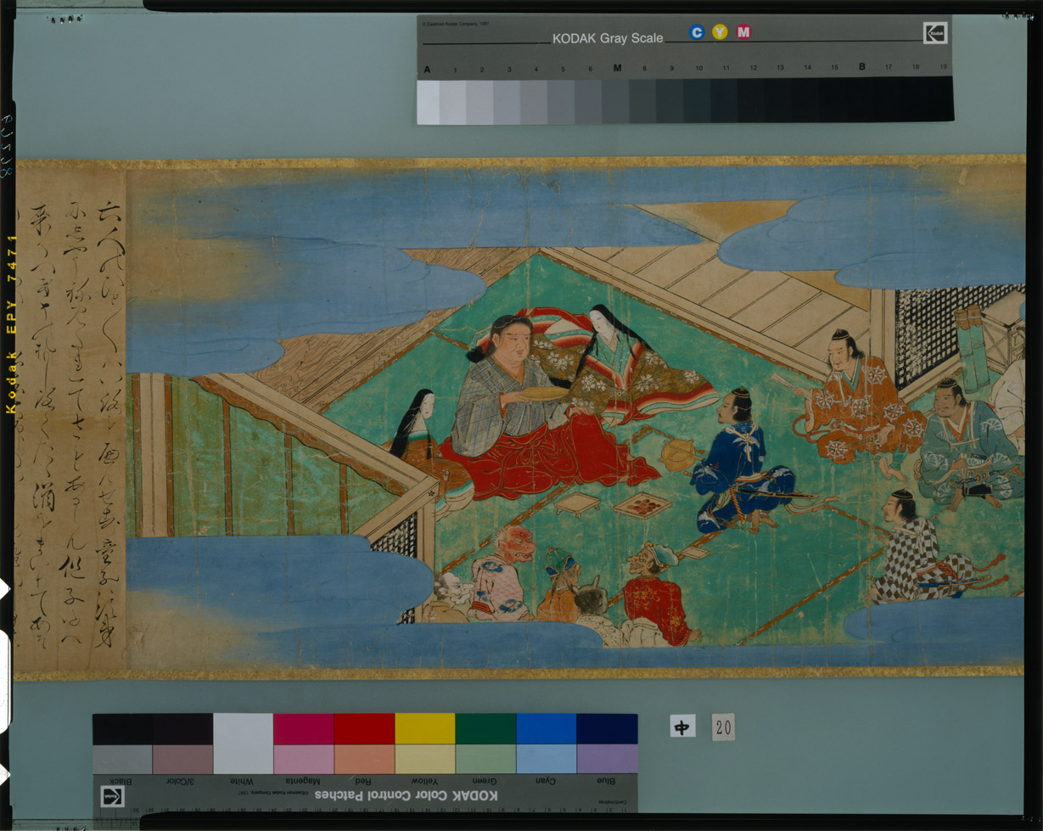Click the upside-down "3/Color" patch label
Image resolution: width=1043 pixels, height=831 pixels.
click(182, 781)
